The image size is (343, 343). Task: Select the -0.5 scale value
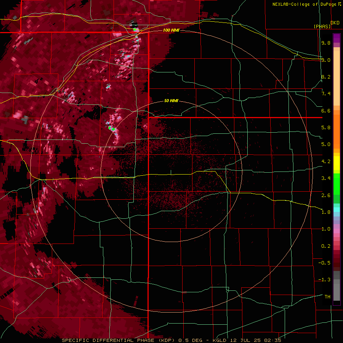(x=324, y=263)
